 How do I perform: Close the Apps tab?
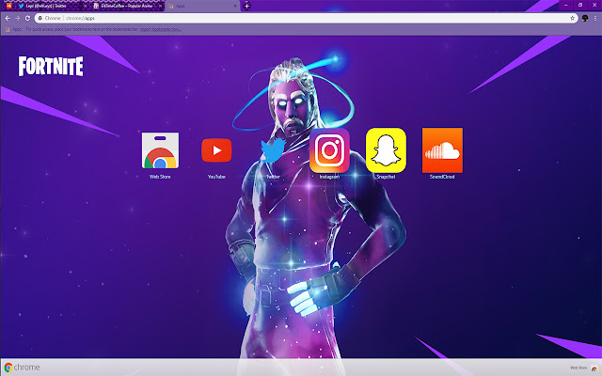click(235, 7)
